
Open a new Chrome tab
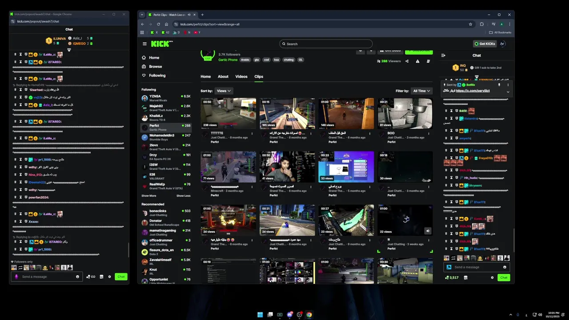click(203, 15)
